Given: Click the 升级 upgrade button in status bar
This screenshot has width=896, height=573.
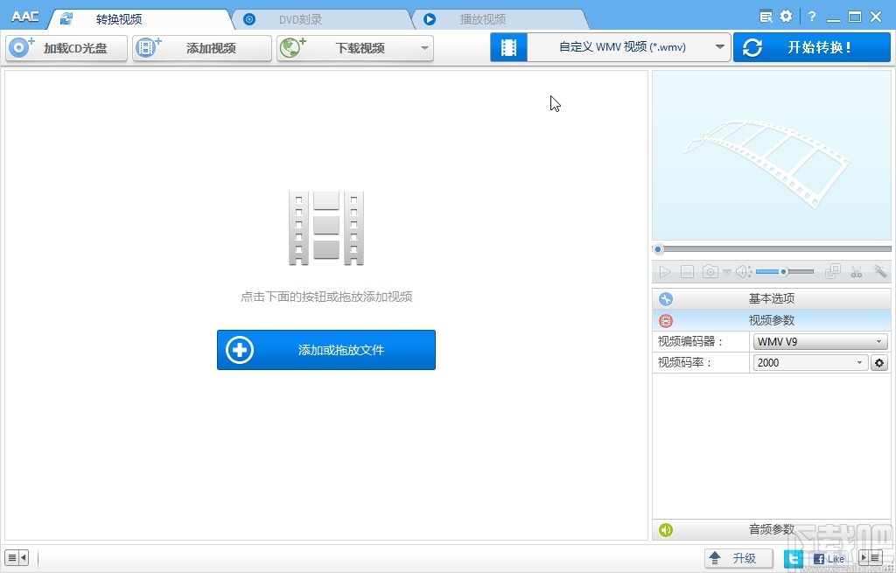Looking at the screenshot, I should pos(738,557).
